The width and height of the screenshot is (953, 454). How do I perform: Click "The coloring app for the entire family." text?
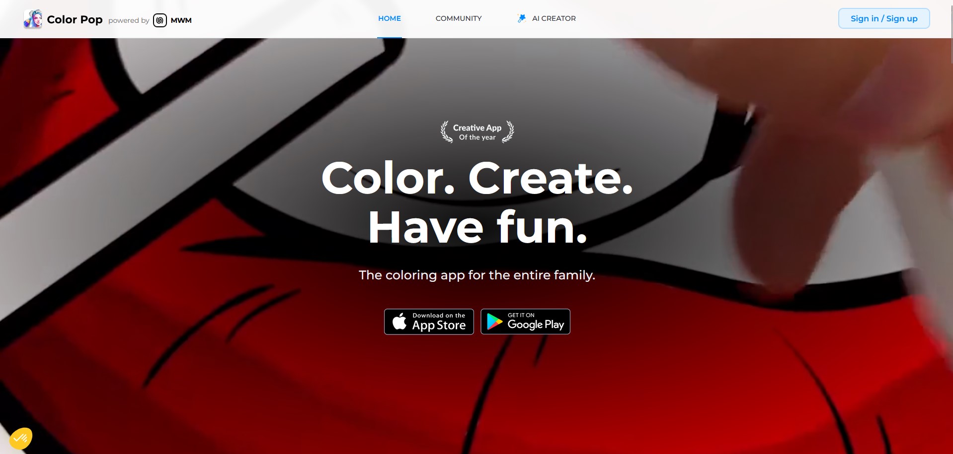(x=477, y=275)
